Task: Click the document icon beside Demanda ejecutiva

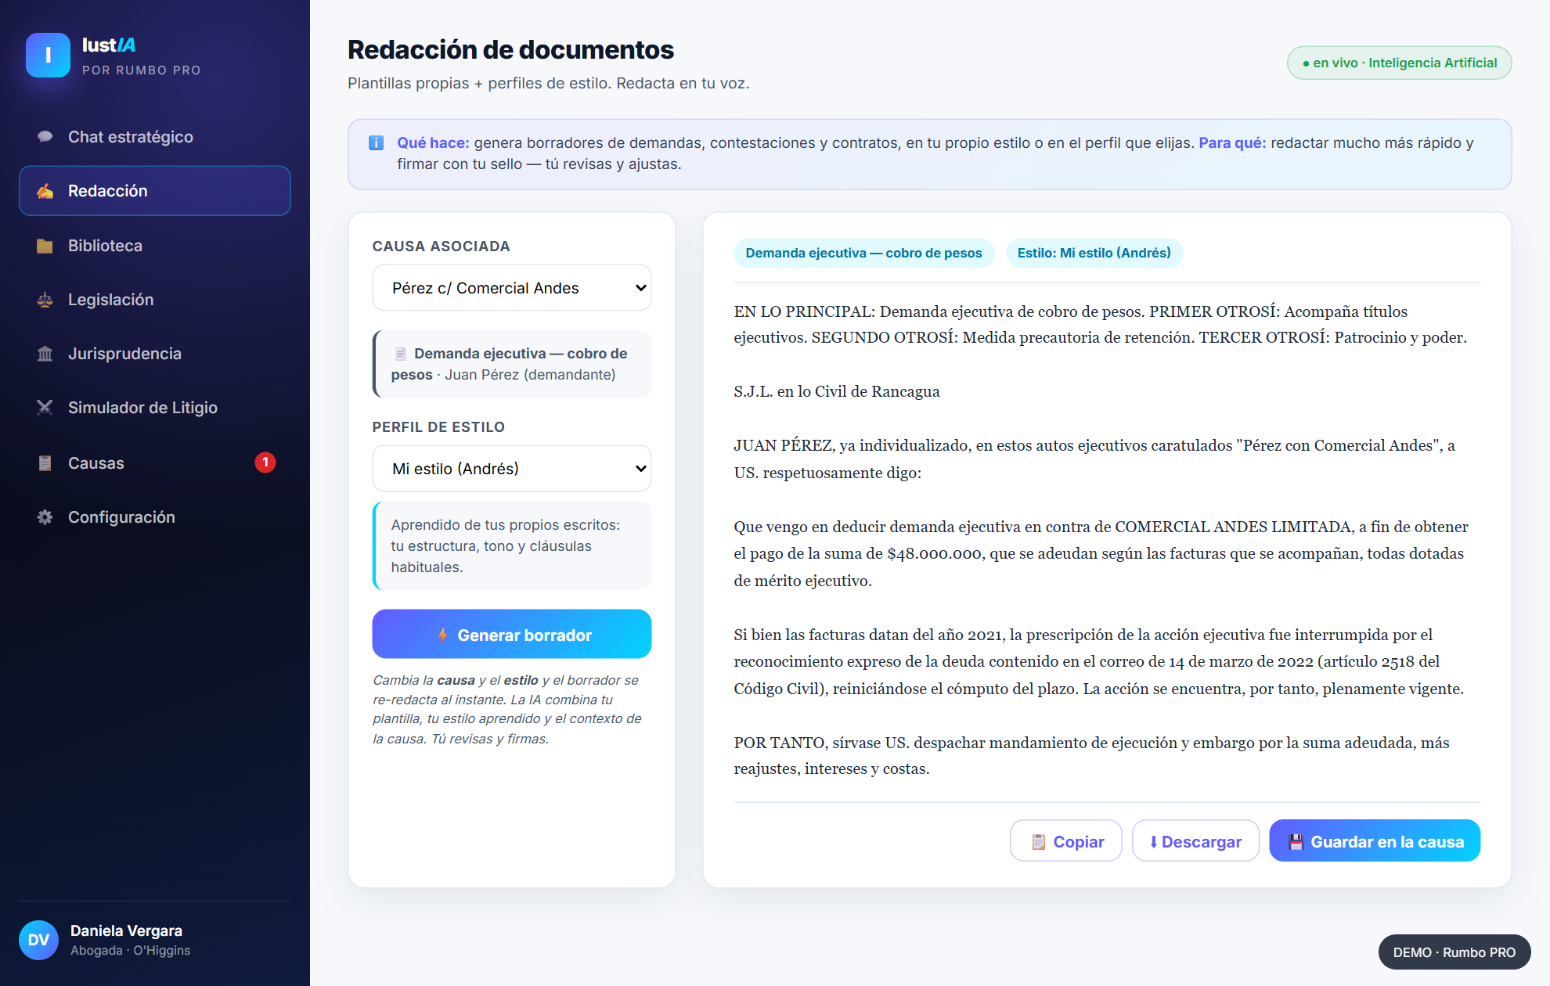Action: [x=401, y=353]
